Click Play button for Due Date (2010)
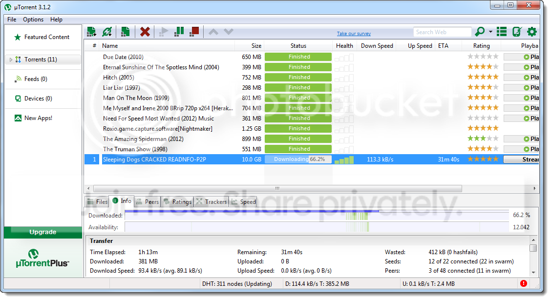Screen dimensions: 551x300 [521, 57]
